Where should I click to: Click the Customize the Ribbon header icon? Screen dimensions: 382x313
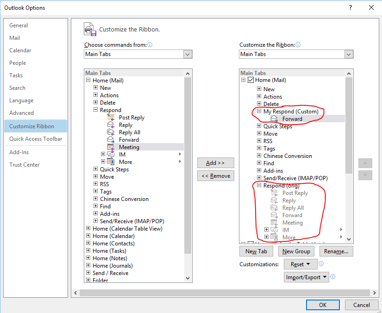pos(90,29)
